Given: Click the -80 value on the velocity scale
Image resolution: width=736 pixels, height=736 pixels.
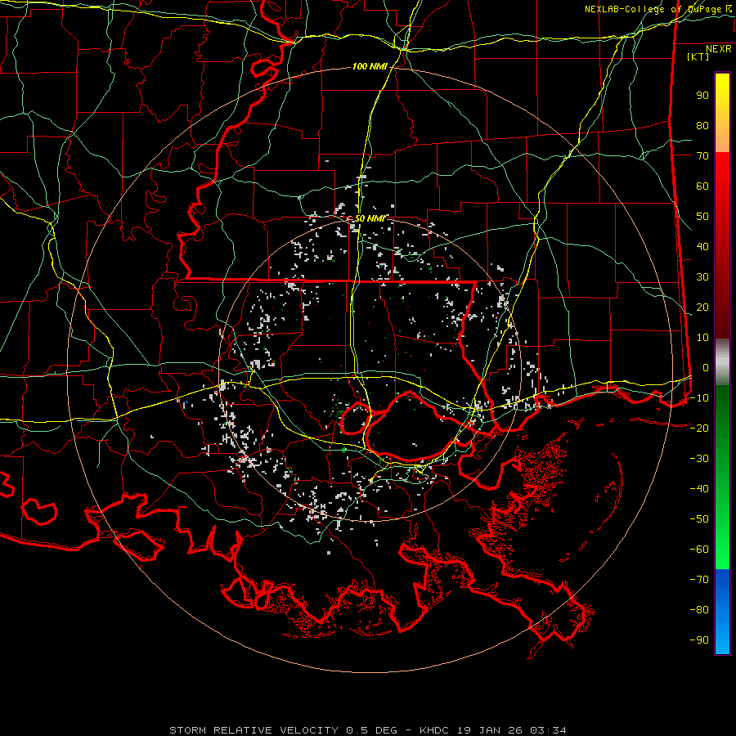Looking at the screenshot, I should [x=699, y=610].
